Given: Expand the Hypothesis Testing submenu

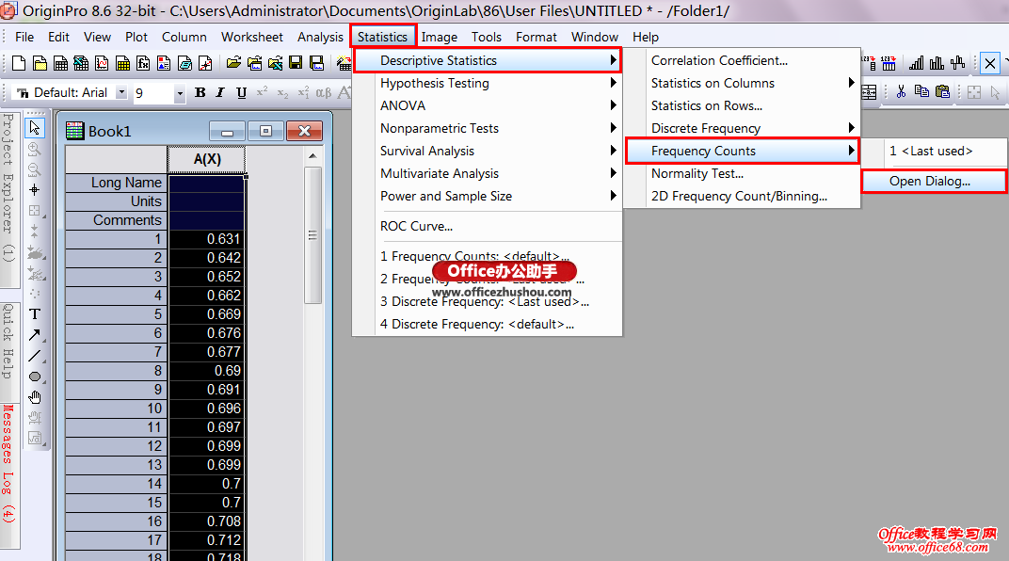Looking at the screenshot, I should pos(488,83).
